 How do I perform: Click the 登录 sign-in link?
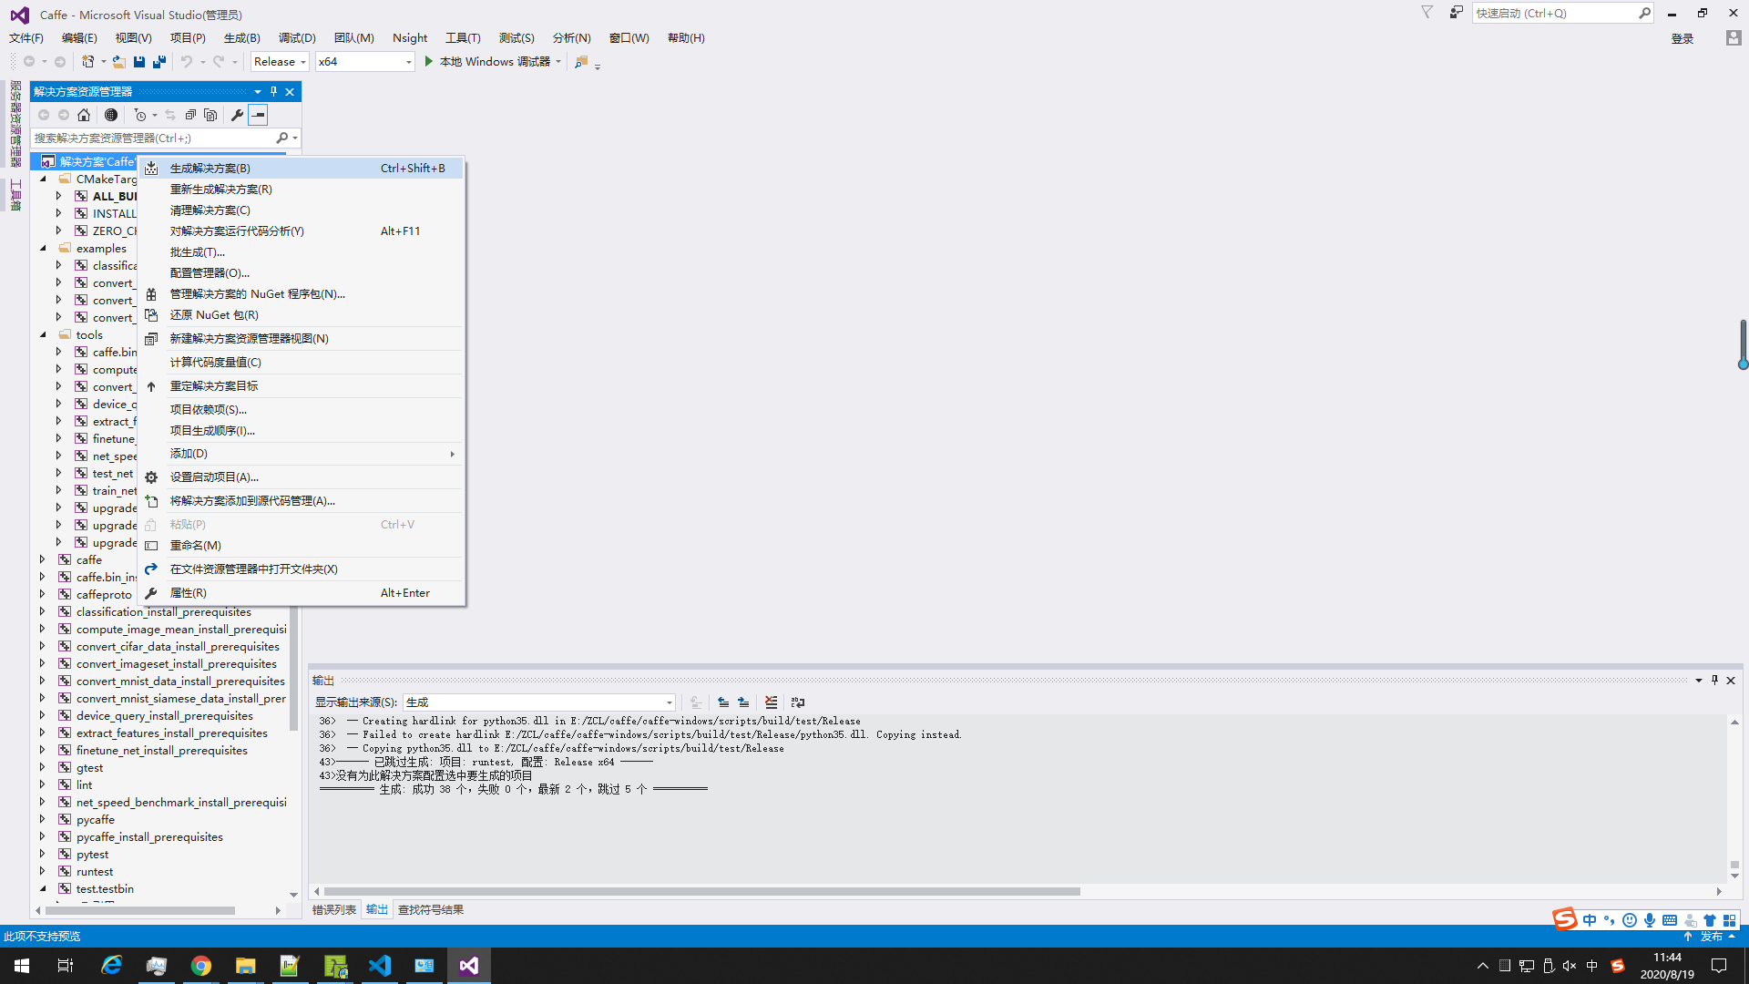pyautogui.click(x=1683, y=38)
